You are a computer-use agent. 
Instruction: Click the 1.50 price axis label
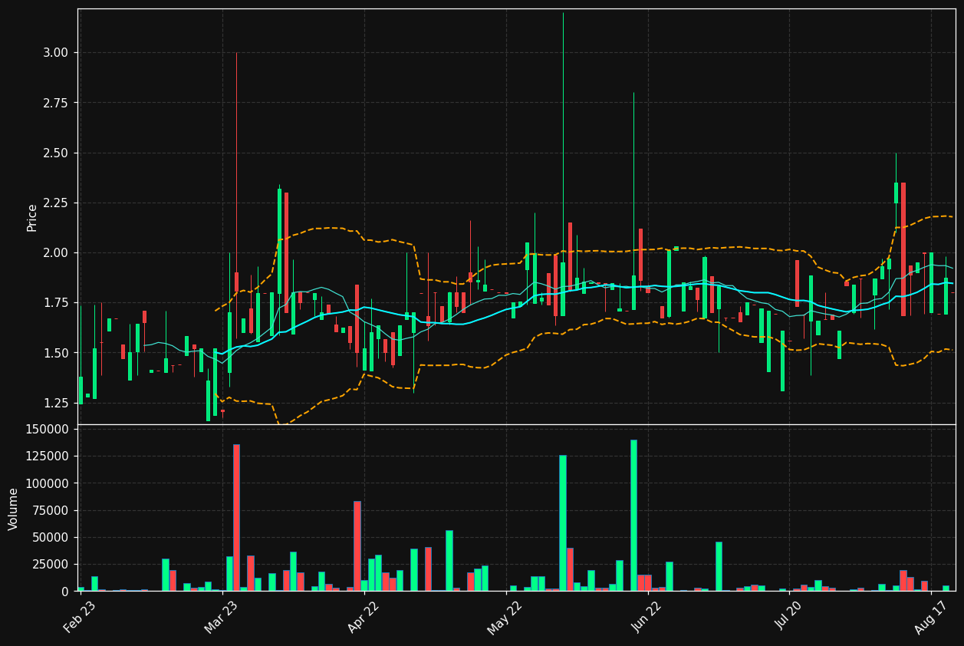[55, 353]
